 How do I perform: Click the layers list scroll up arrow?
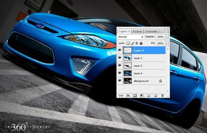point(168,49)
